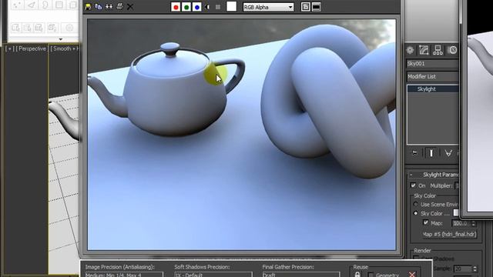Viewport: 493px width, 277px height.
Task: Open the RGB Alpha channel dropdown
Action: 268,7
